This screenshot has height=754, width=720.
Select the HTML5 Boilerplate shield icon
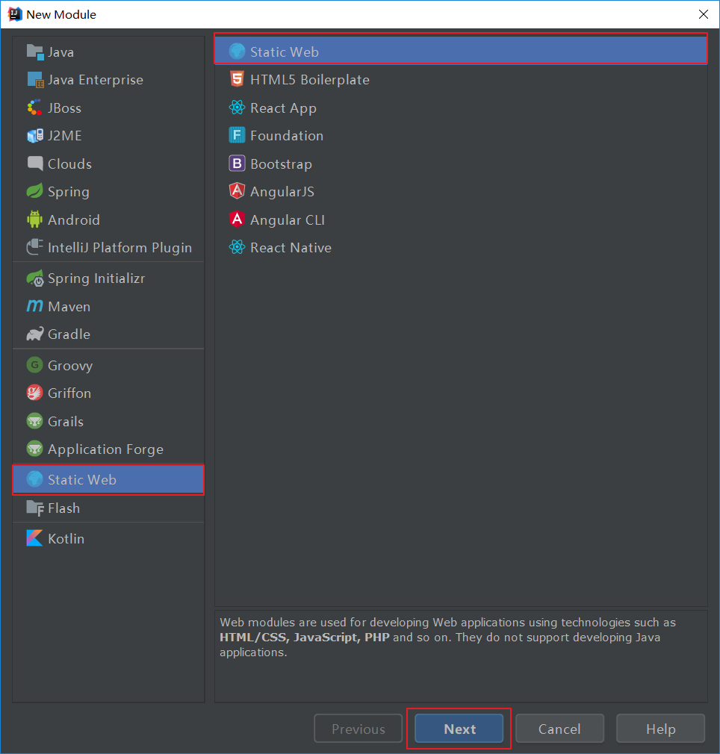pos(237,79)
